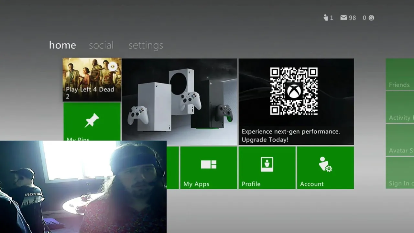Click the messages envelope icon
414x233 pixels.
click(343, 18)
